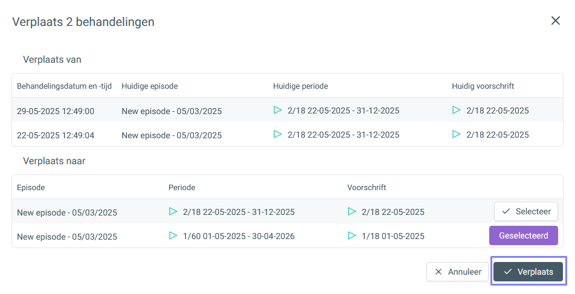Click the Verplaats confirm button
This screenshot has width=575, height=294.
[x=528, y=272]
